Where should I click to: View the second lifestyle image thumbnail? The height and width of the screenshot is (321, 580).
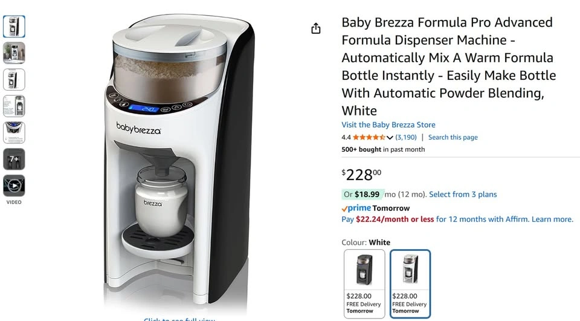[14, 53]
